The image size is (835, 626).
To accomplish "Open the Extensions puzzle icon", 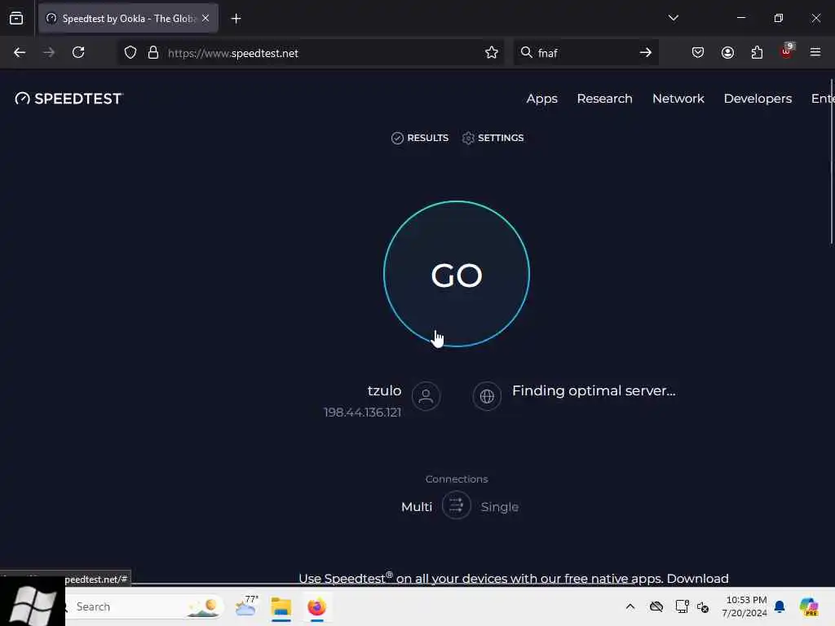I will coord(757,52).
